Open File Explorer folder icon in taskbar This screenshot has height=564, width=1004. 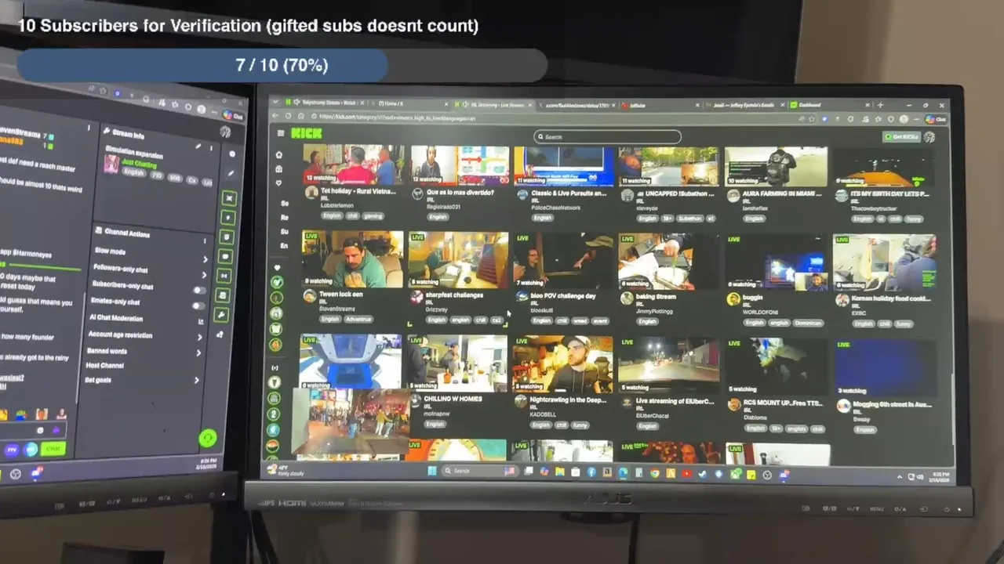tap(559, 472)
